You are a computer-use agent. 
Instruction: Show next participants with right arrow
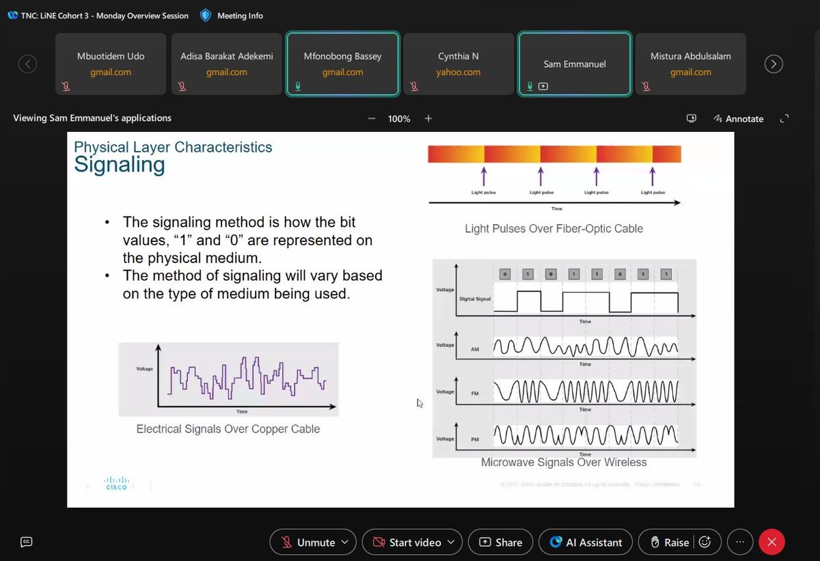[774, 64]
